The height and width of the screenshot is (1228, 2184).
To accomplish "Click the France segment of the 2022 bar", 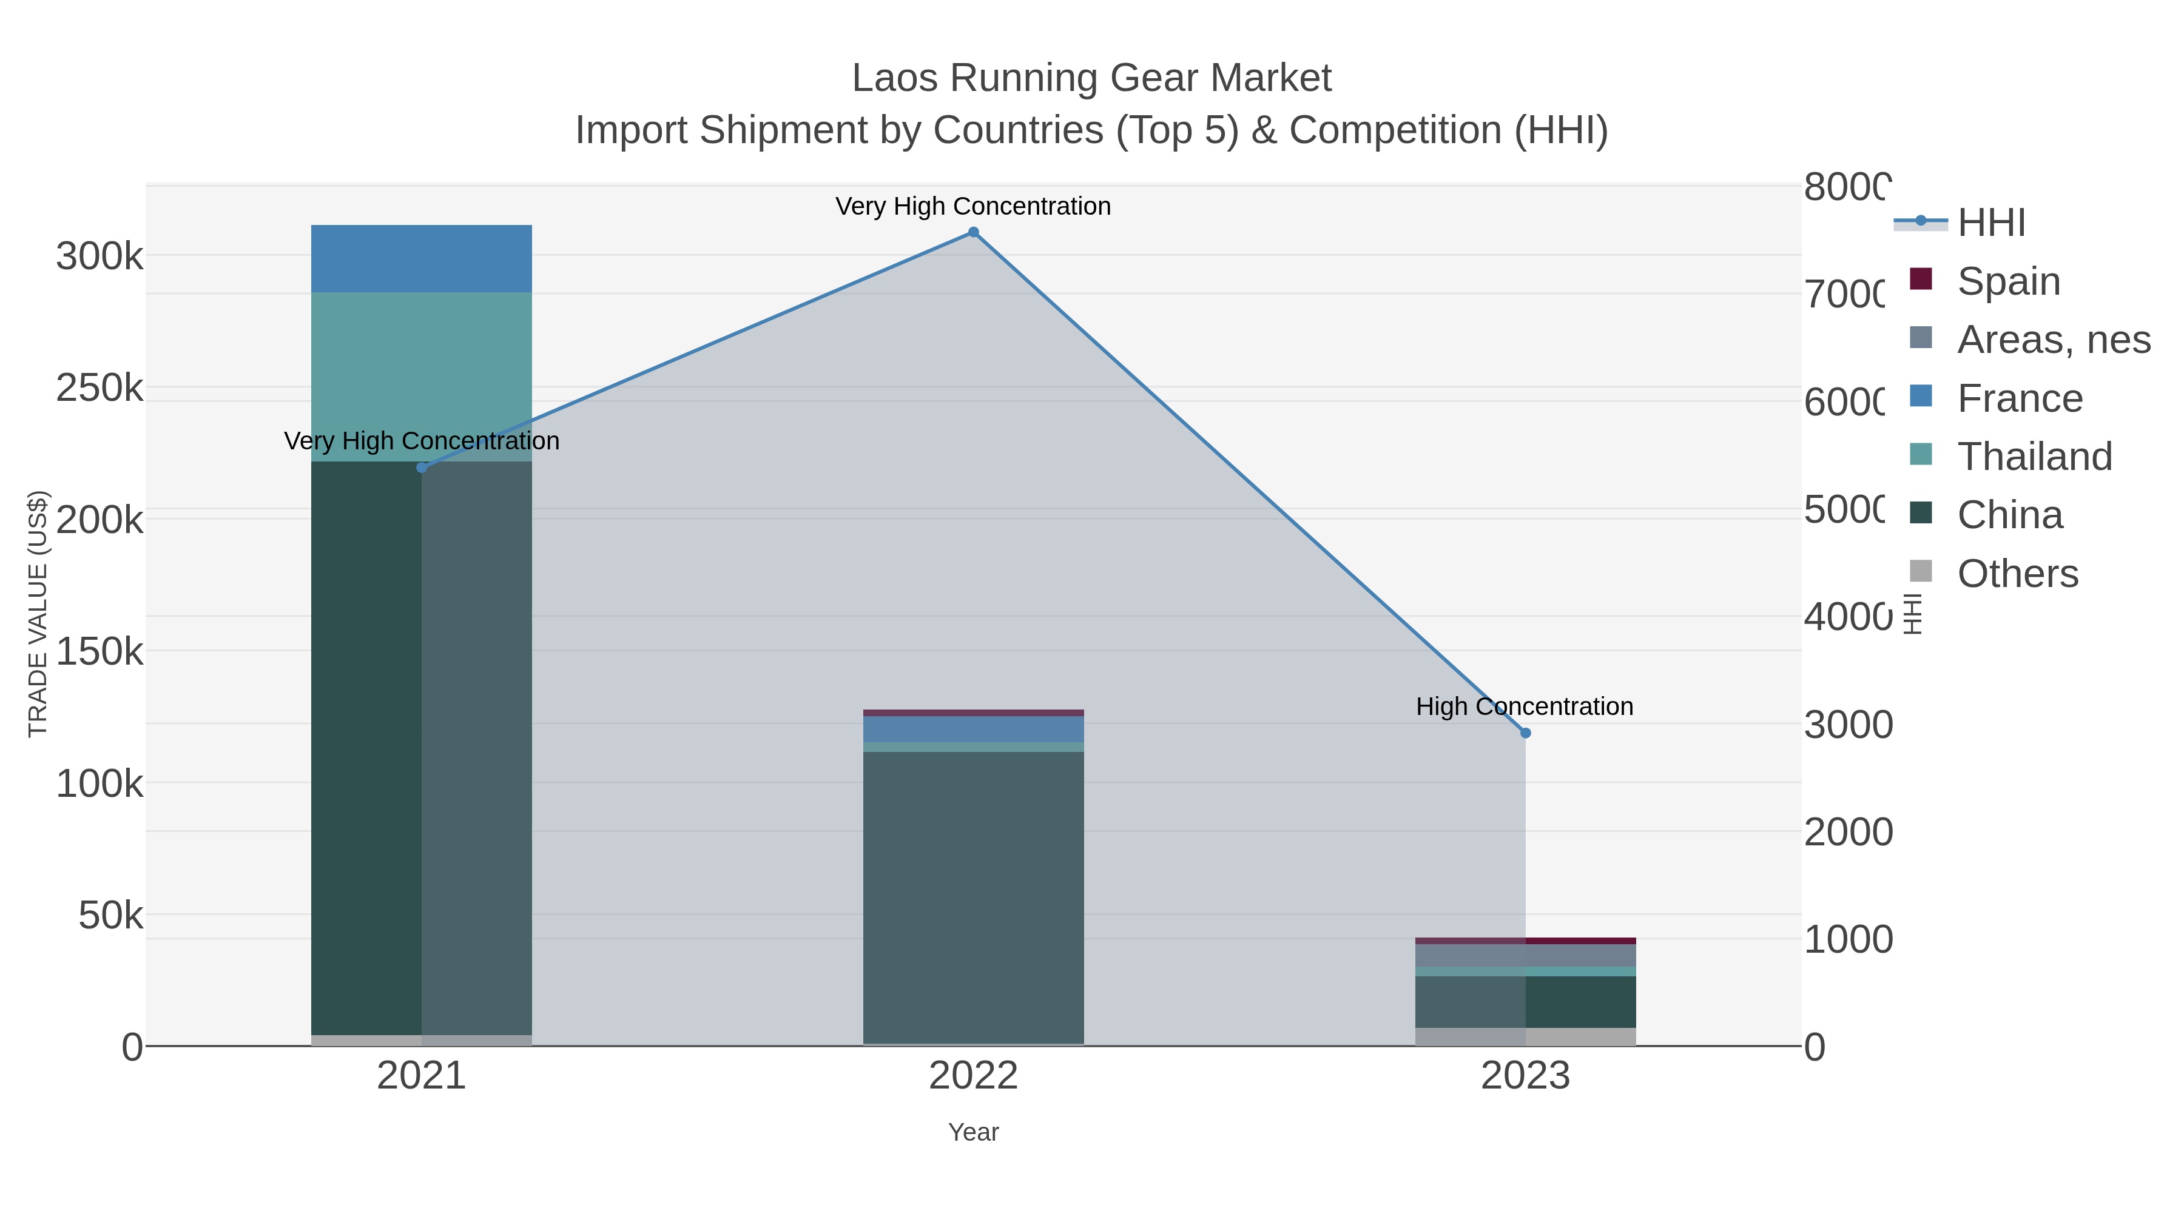I will (x=973, y=729).
